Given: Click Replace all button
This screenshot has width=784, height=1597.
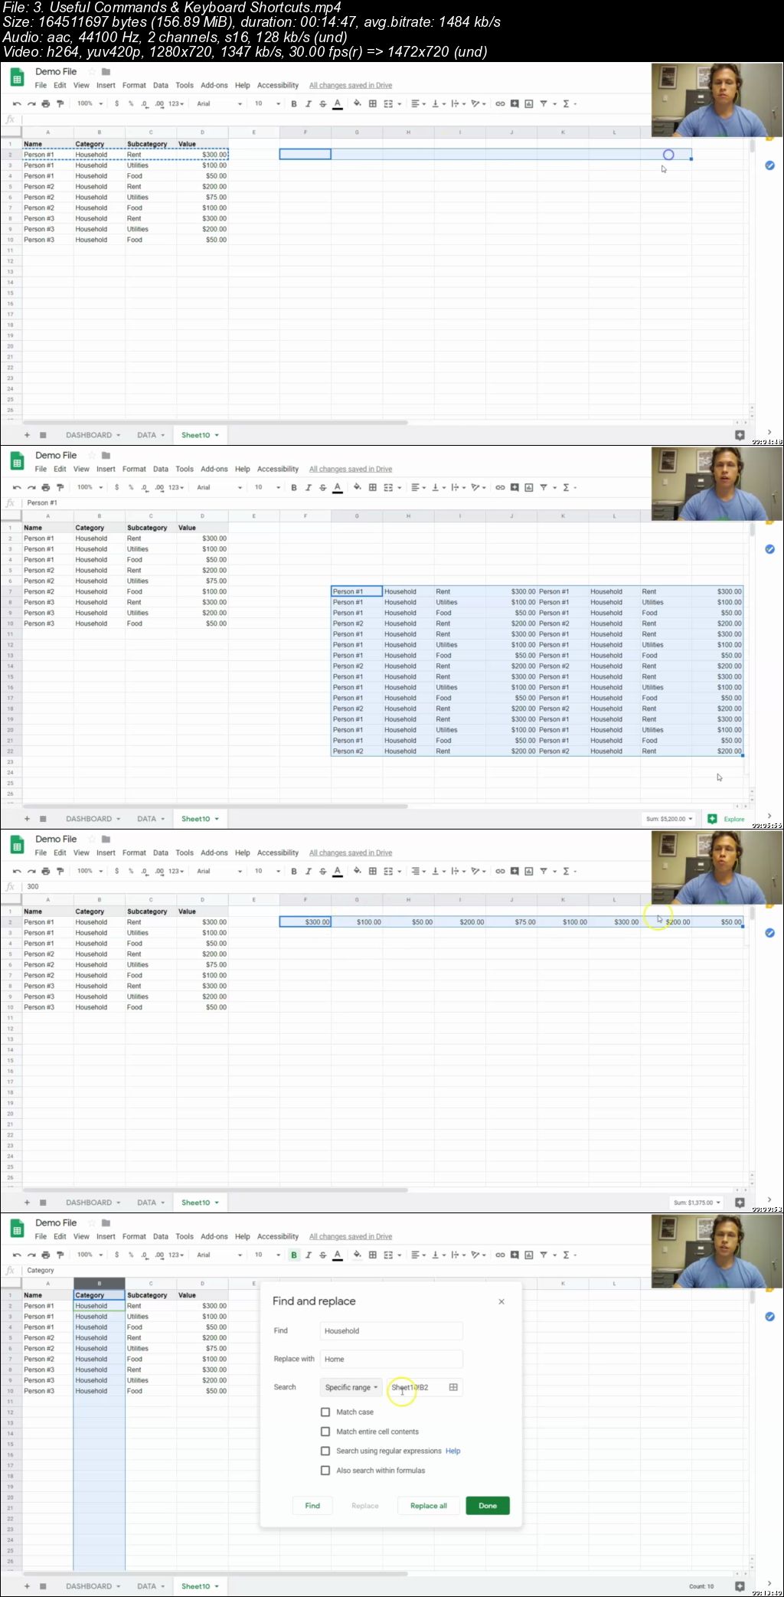Looking at the screenshot, I should 429,1506.
